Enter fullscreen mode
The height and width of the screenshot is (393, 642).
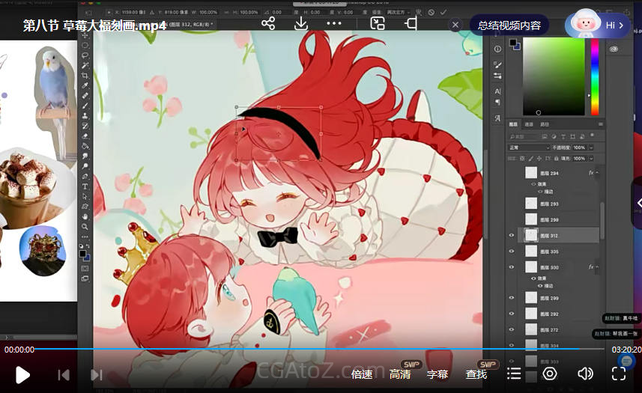tap(619, 374)
